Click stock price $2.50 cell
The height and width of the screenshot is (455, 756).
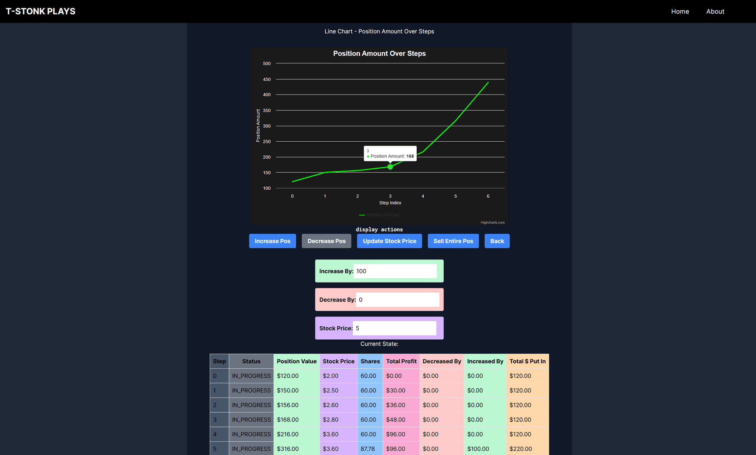click(339, 390)
